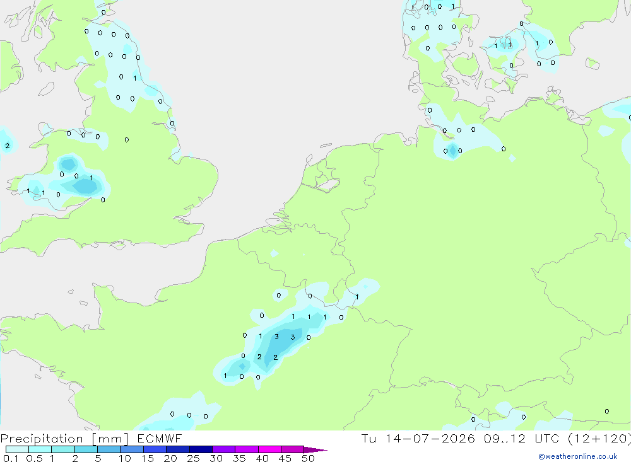Pick the 20–25 mm dark navy legend swatch

pos(177,449)
